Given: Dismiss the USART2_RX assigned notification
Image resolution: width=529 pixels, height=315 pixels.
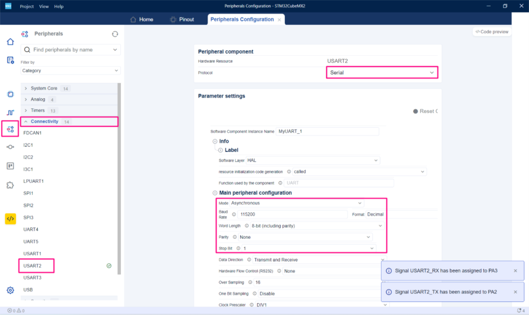Looking at the screenshot, I should point(515,270).
